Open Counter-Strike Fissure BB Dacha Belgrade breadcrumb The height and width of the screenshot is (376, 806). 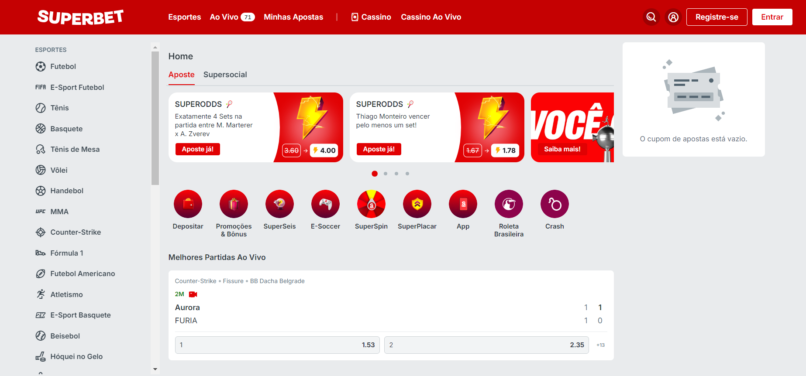(240, 281)
